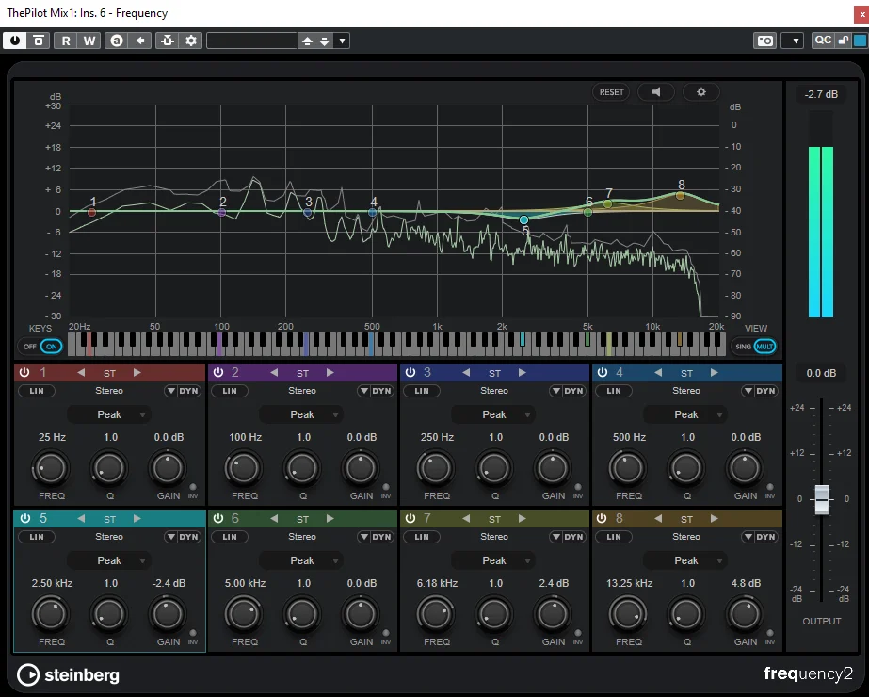The height and width of the screenshot is (697, 869).
Task: Click the bypass effect icon
Action: [39, 41]
